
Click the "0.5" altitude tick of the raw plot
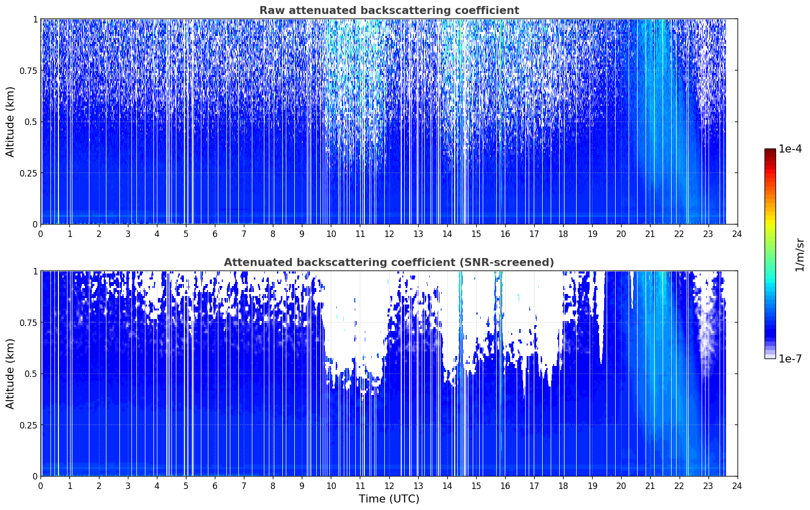pos(31,122)
